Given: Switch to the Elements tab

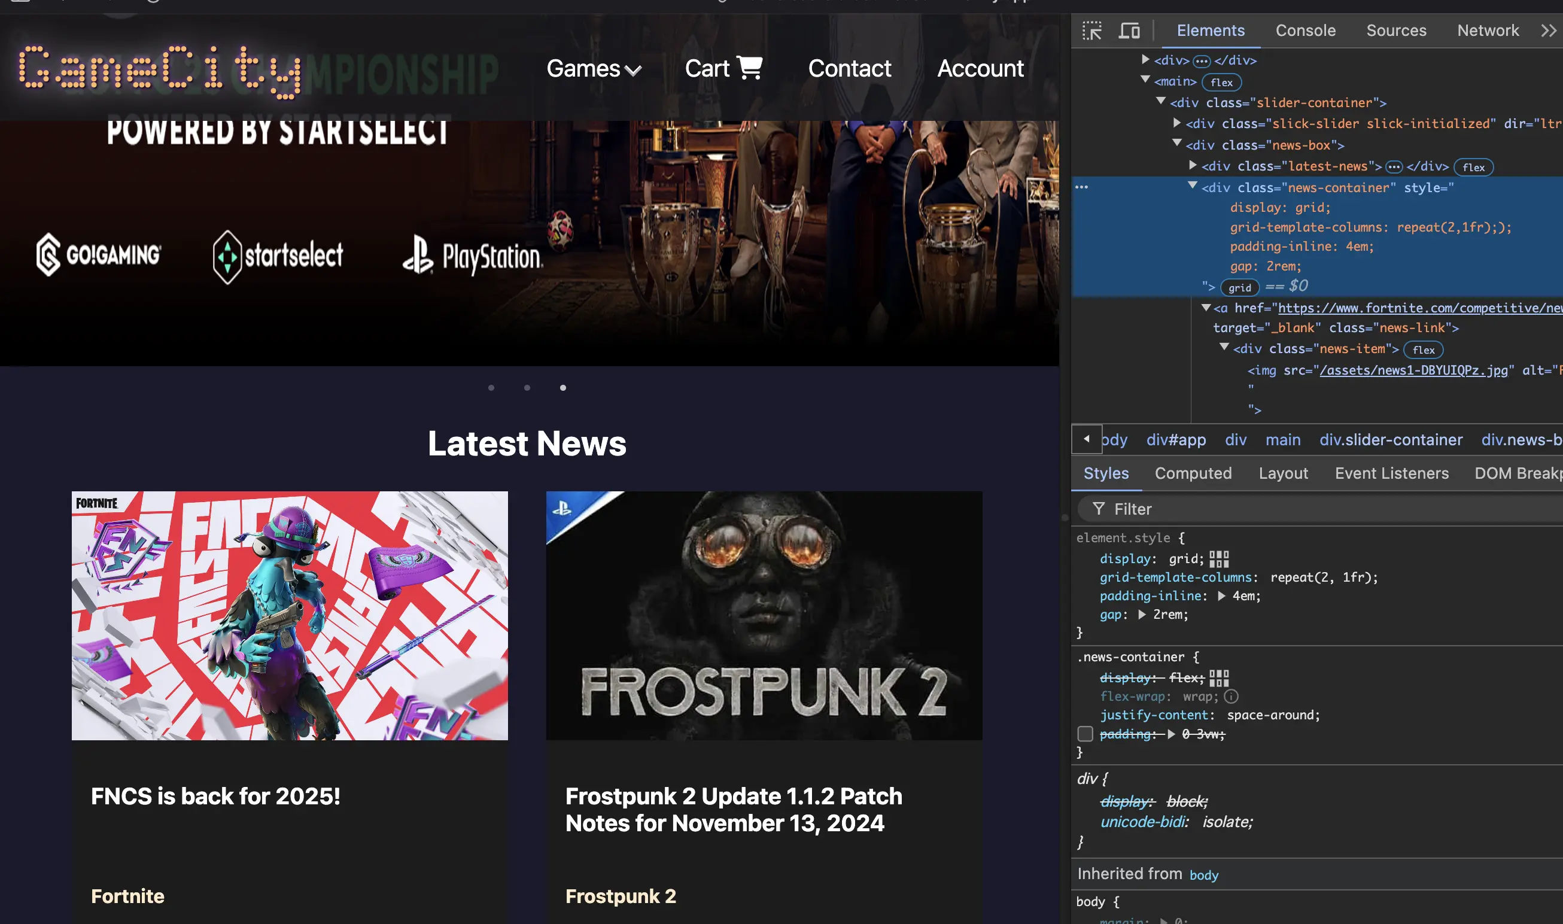Looking at the screenshot, I should (1210, 31).
